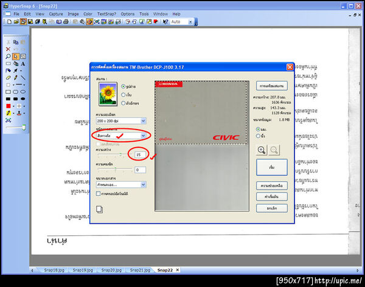Viewport: 365px width, 287px height.
Task: Select the diagonal straight line tool
Action: click(23, 77)
